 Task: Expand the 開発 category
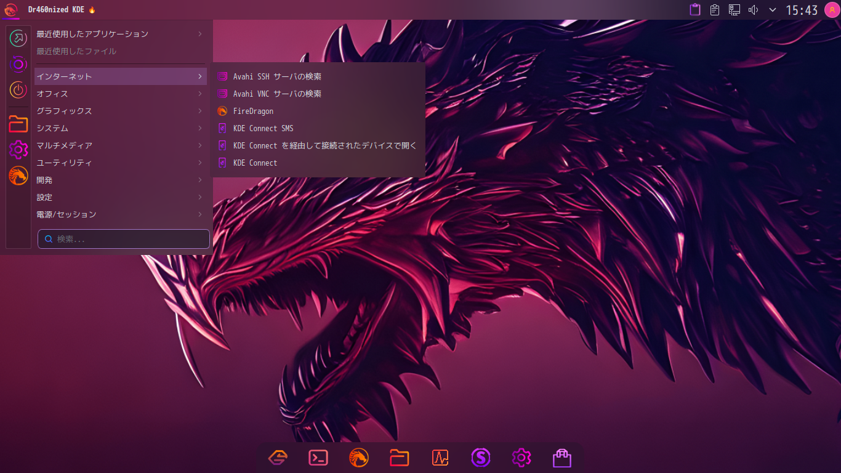(121, 180)
